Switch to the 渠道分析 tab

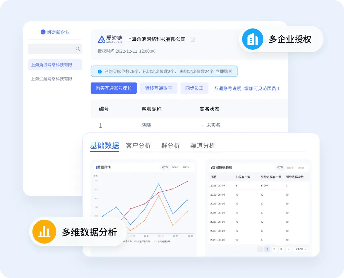coord(203,145)
